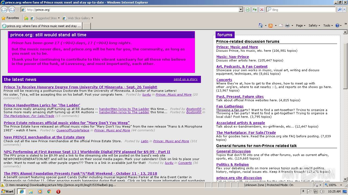Click the Home icon in the command bar
This screenshot has width=348, height=195.
coord(260,25)
